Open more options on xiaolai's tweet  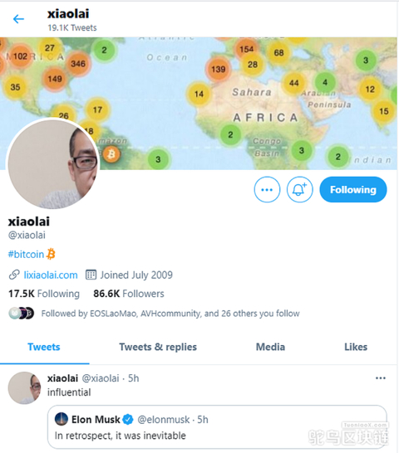[380, 378]
